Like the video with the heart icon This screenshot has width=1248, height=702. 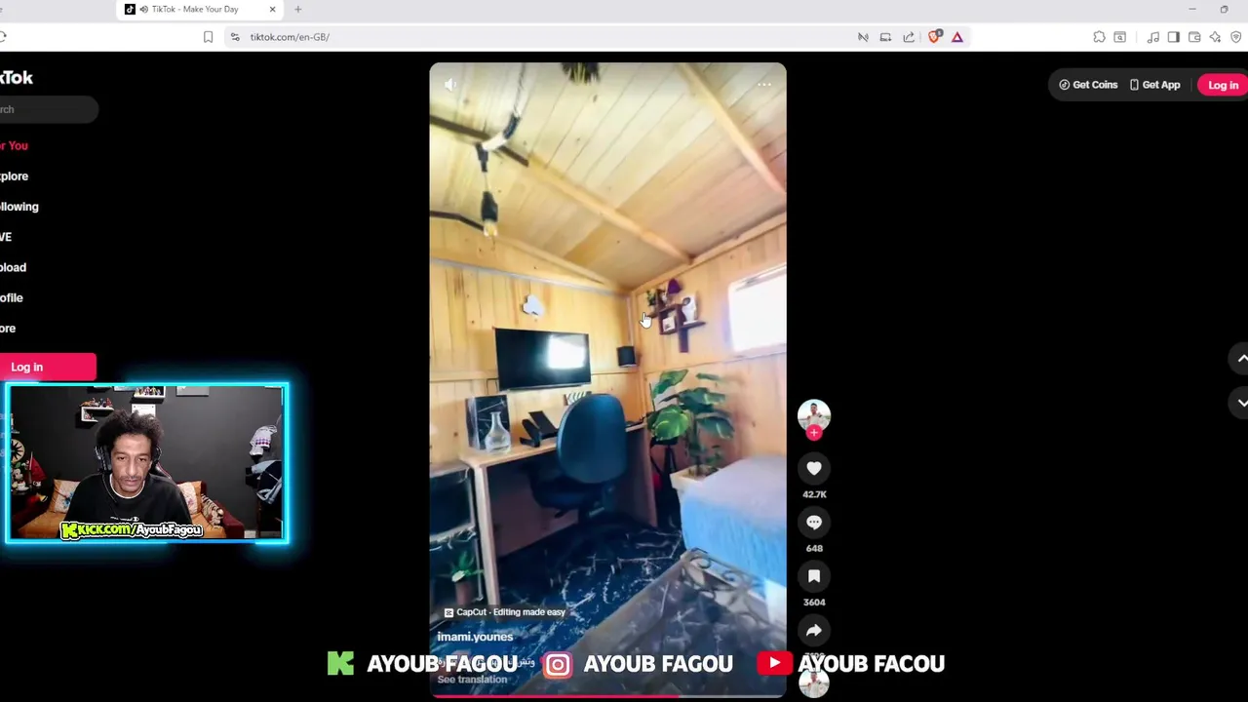tap(814, 468)
